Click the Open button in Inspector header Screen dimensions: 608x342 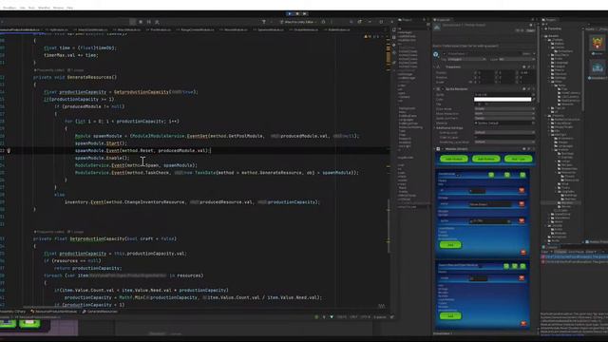pyautogui.click(x=530, y=30)
